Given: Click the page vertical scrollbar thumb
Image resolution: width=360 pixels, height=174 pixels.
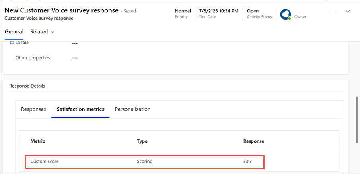Looking at the screenshot, I should tap(357, 119).
